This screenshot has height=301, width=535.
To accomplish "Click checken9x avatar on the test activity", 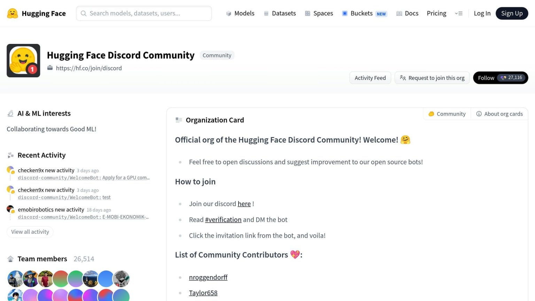I will coord(10,190).
